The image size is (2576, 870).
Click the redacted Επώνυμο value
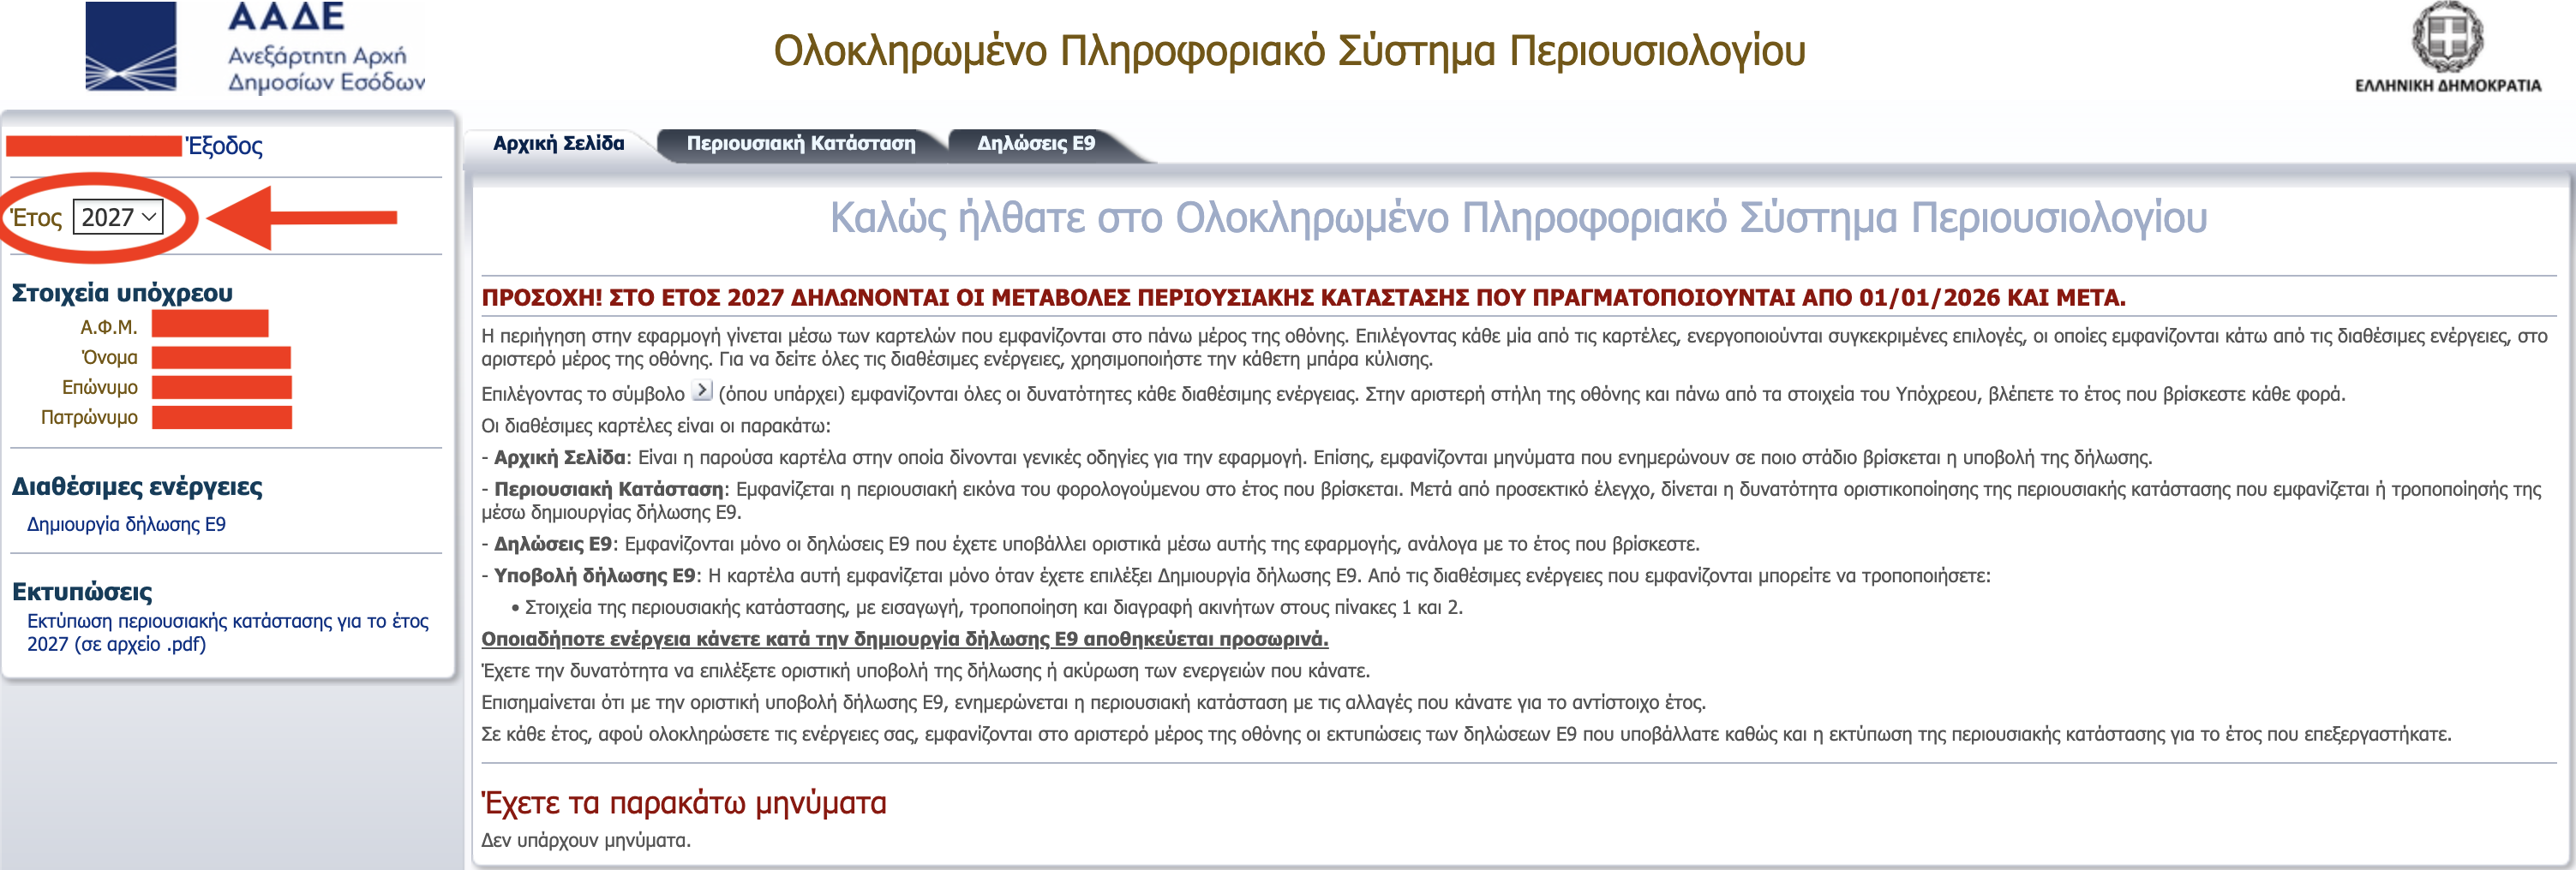click(221, 388)
